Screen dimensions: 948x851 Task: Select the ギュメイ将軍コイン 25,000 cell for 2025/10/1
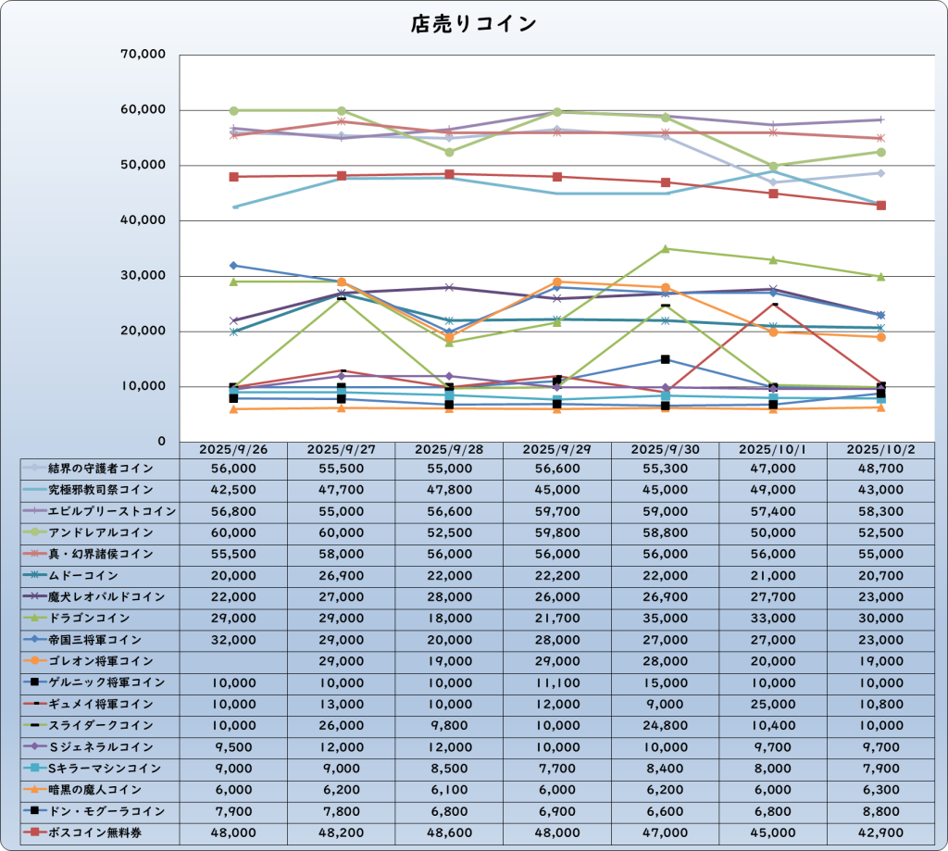pos(773,704)
